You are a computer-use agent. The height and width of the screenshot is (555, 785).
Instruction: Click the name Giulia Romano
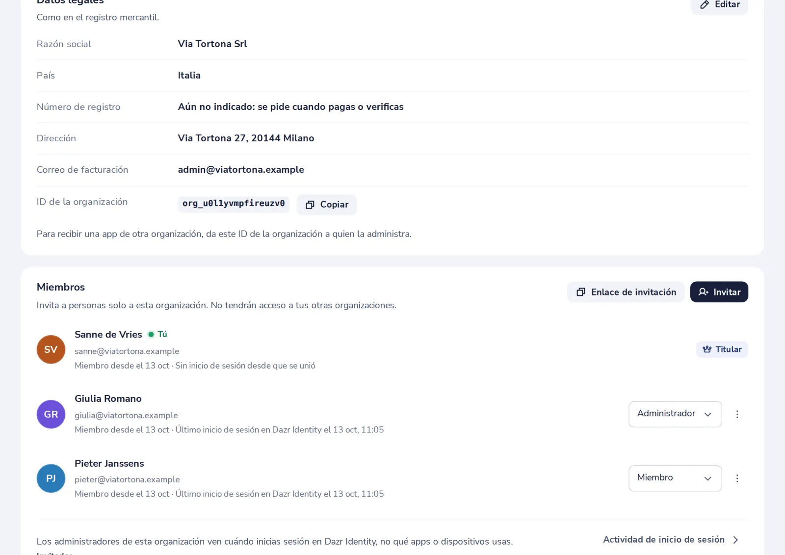pos(108,399)
